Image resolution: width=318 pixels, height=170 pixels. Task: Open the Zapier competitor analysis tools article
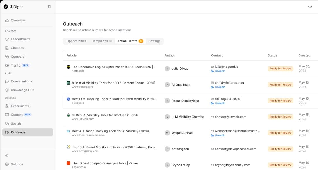point(105,163)
